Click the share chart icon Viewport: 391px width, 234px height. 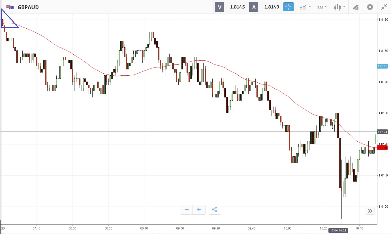214,210
